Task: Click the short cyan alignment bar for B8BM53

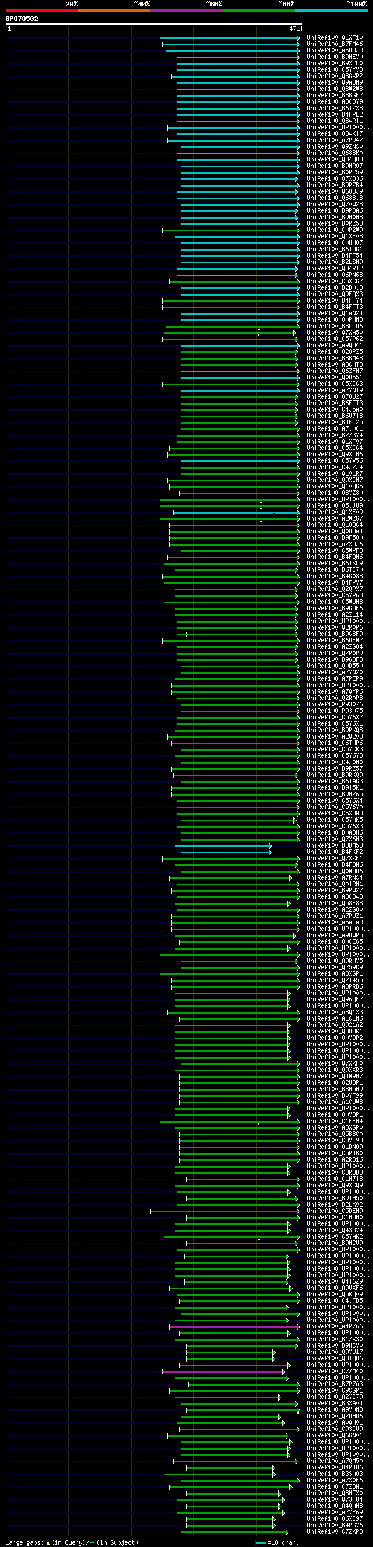Action: 223,846
